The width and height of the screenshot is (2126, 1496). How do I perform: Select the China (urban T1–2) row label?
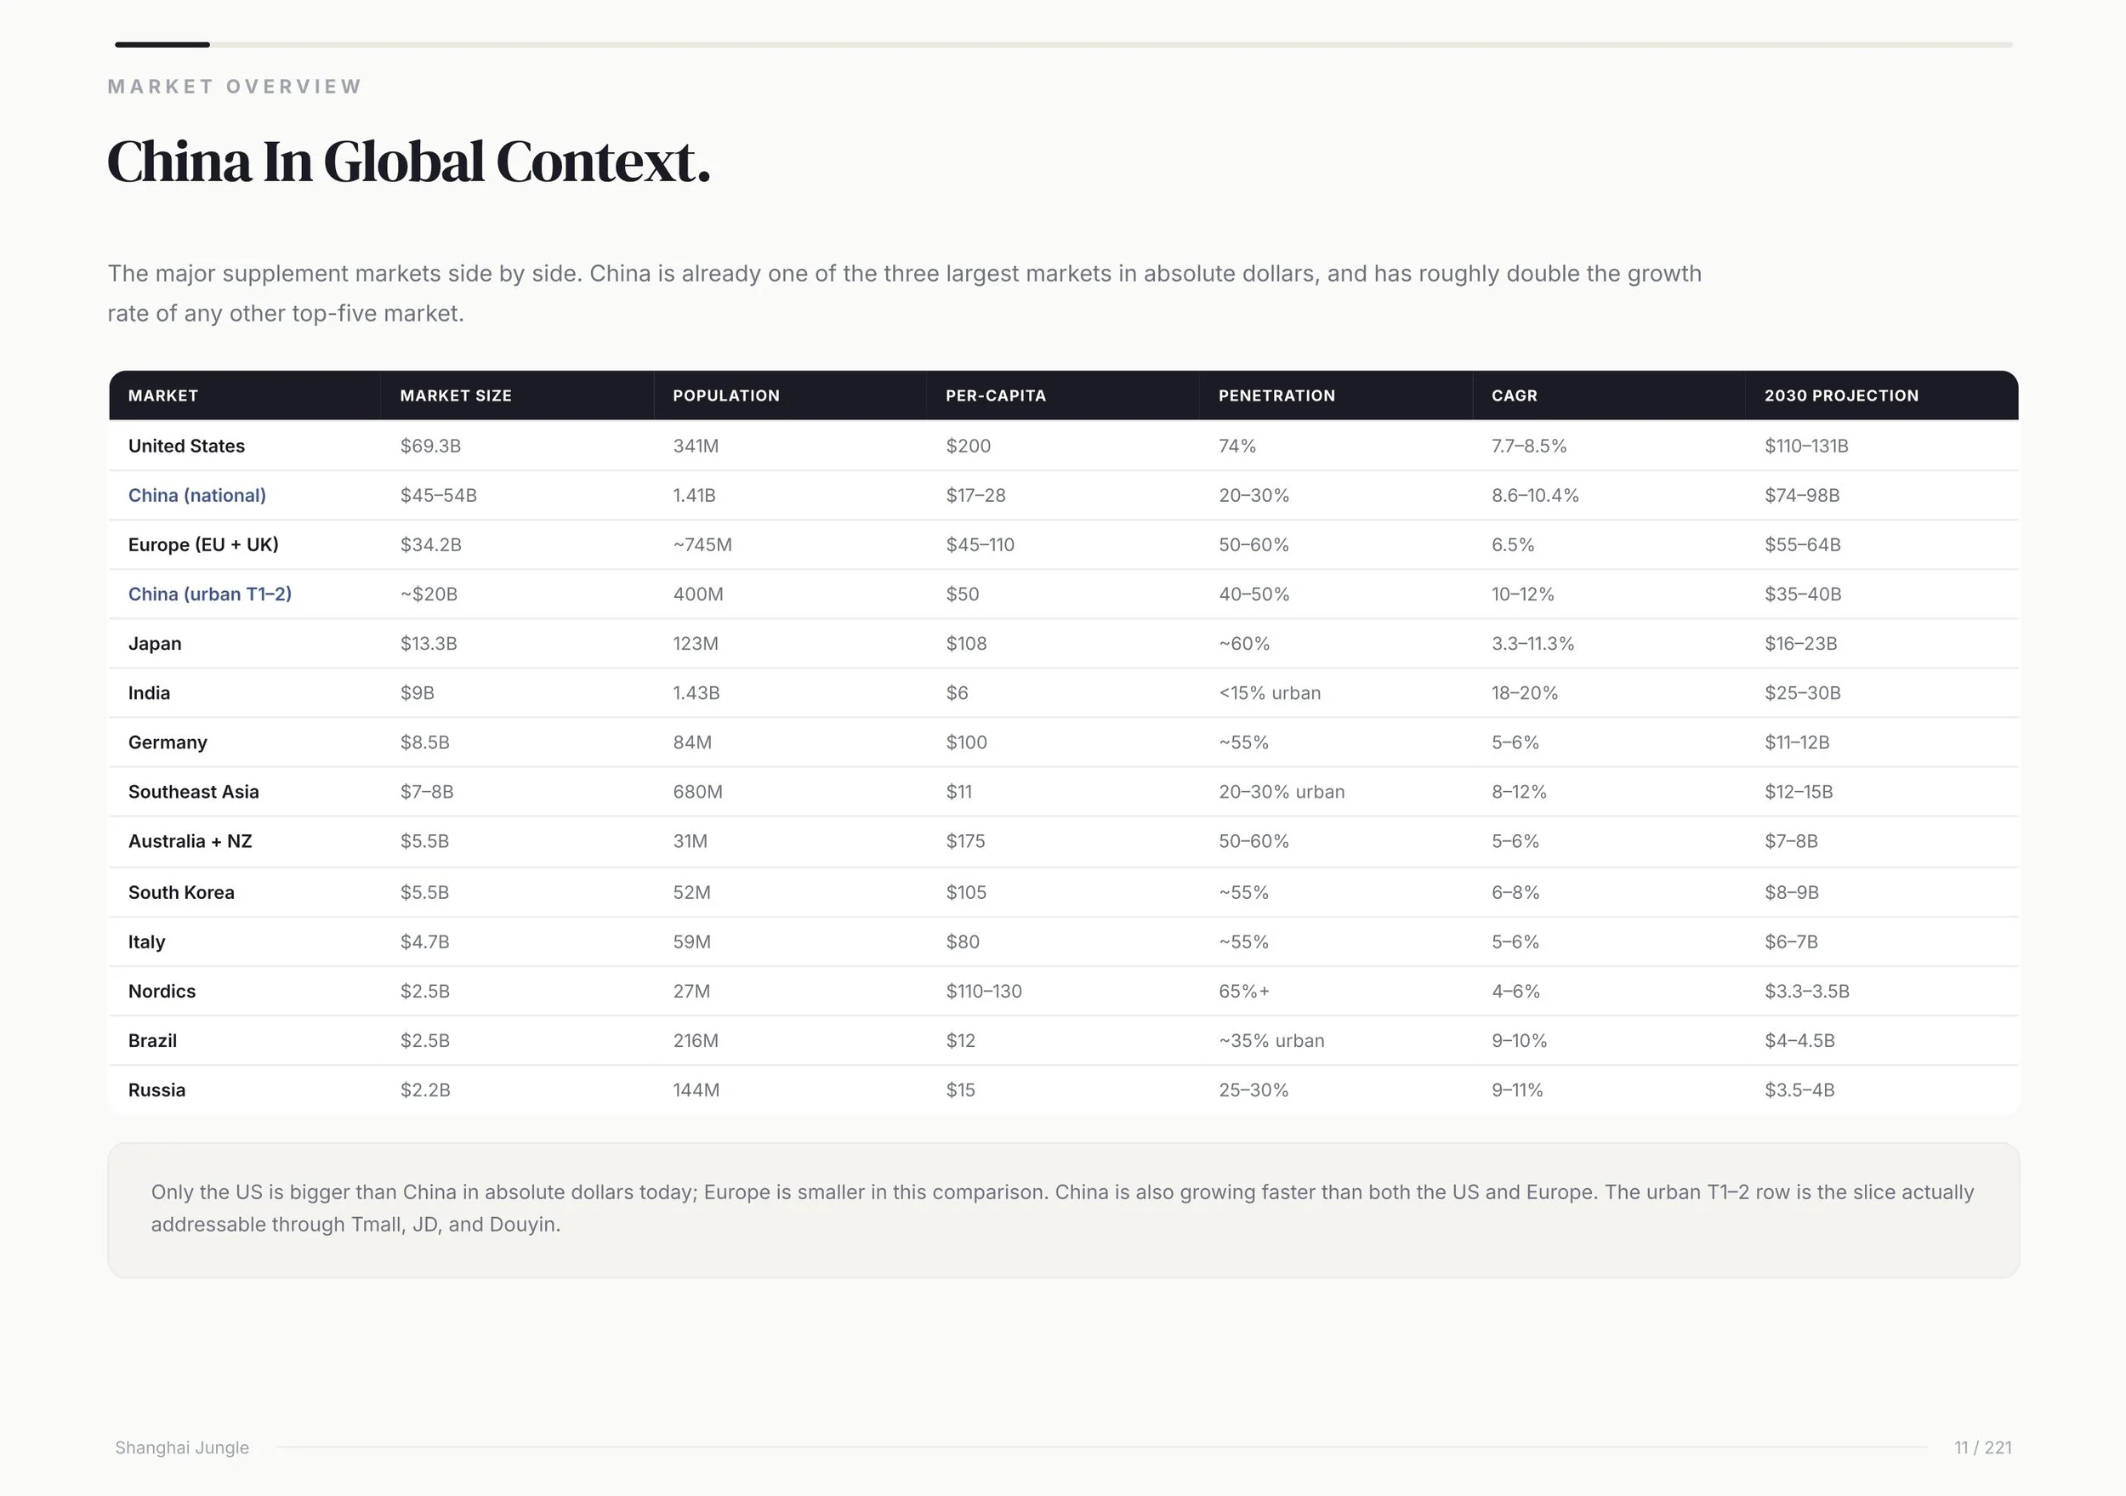click(x=210, y=594)
